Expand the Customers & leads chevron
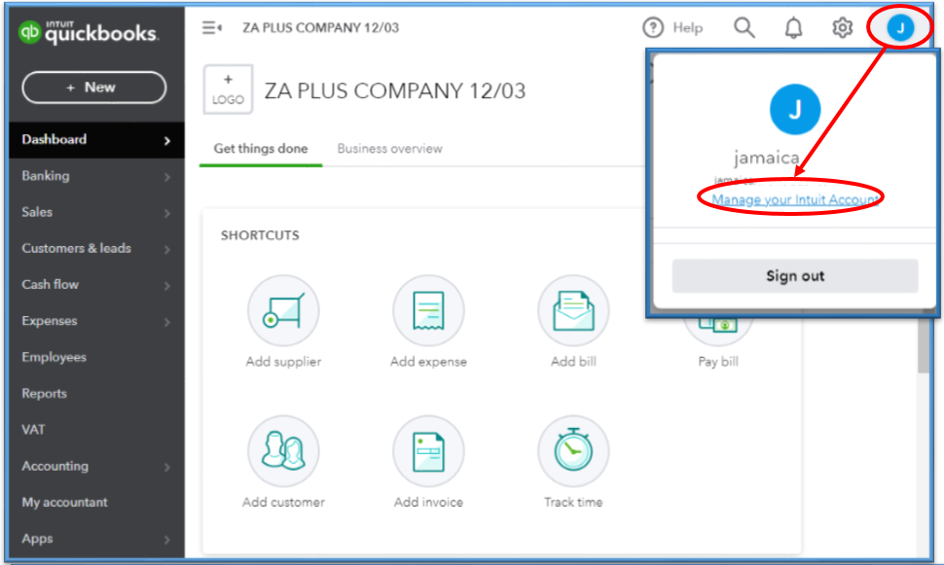The height and width of the screenshot is (565, 944). (x=167, y=249)
